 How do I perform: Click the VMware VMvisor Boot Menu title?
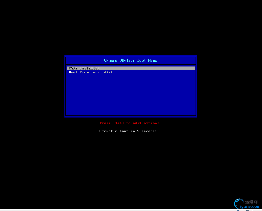(x=130, y=60)
